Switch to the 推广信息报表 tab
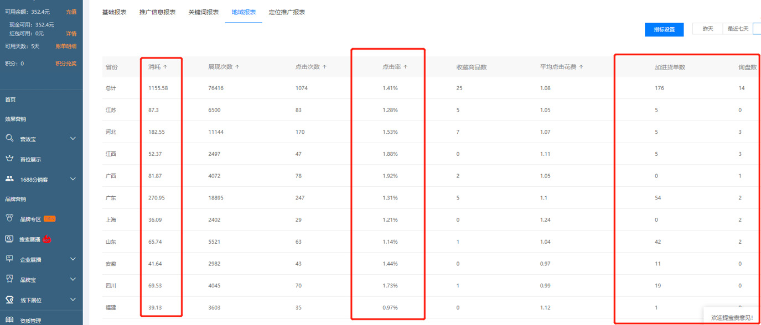761x325 pixels. pos(157,12)
